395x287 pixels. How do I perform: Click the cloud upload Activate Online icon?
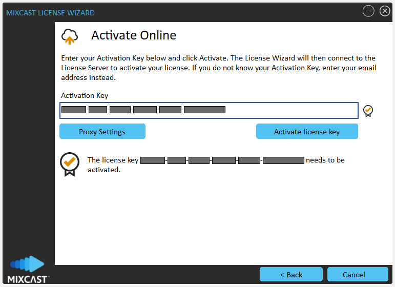coord(70,36)
